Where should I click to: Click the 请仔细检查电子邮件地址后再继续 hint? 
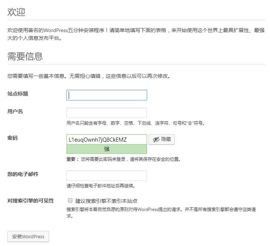(101, 186)
